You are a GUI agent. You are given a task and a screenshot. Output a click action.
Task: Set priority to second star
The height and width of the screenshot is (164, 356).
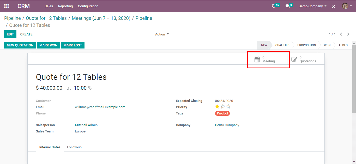coord(223,106)
